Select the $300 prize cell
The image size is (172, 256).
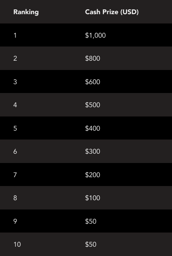(x=93, y=151)
